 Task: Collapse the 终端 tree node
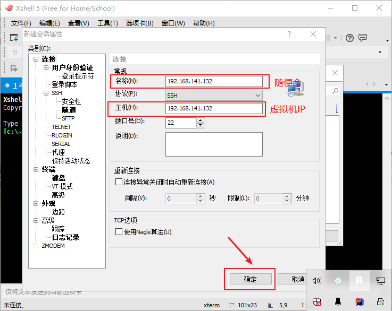[36, 170]
